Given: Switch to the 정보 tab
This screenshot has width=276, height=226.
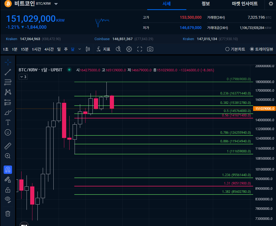Looking at the screenshot, I should [x=206, y=4].
